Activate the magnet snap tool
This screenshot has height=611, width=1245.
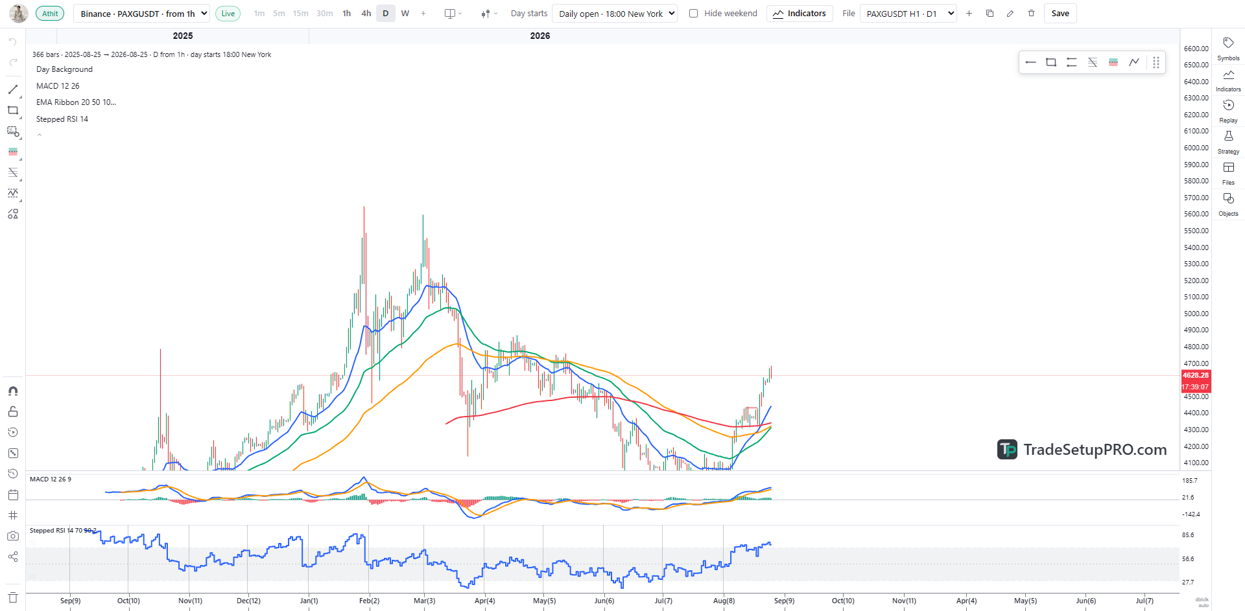click(x=13, y=391)
